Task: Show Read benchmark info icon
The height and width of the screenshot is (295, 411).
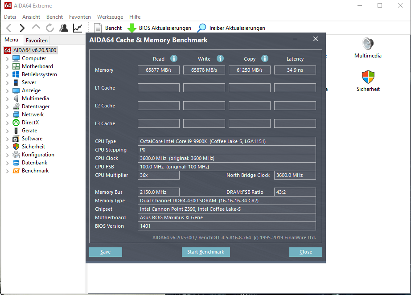Action: coord(174,58)
